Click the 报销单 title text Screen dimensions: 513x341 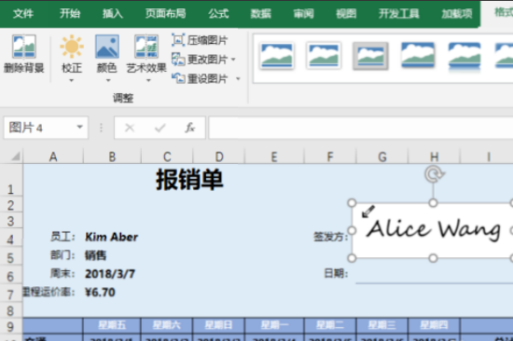click(189, 180)
